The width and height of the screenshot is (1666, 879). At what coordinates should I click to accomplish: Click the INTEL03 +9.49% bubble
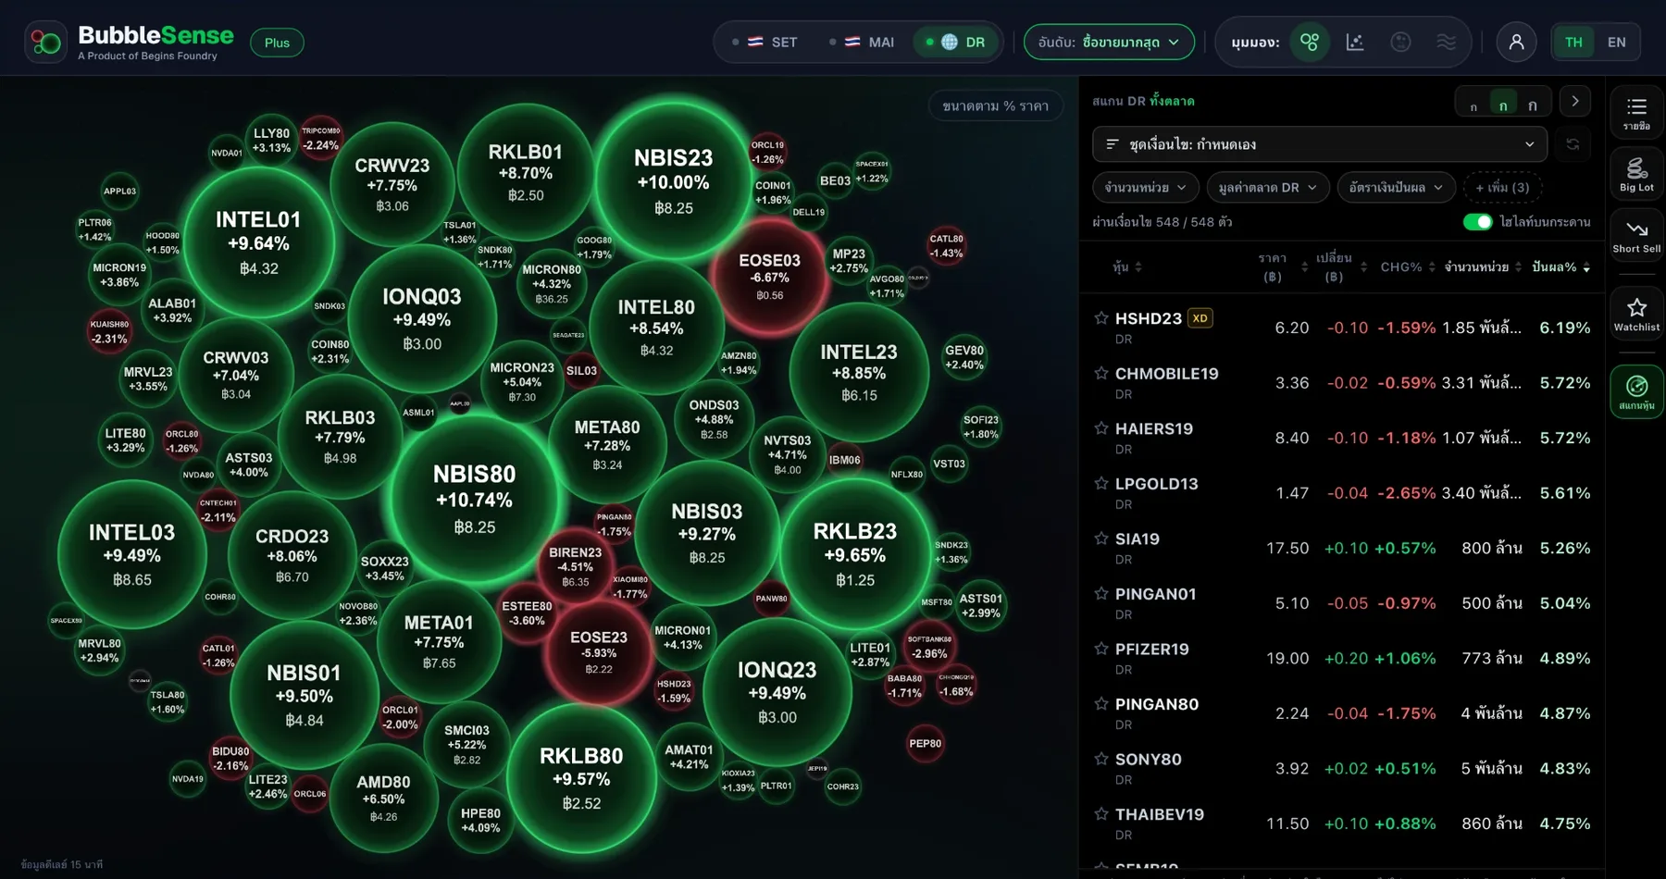tap(131, 555)
